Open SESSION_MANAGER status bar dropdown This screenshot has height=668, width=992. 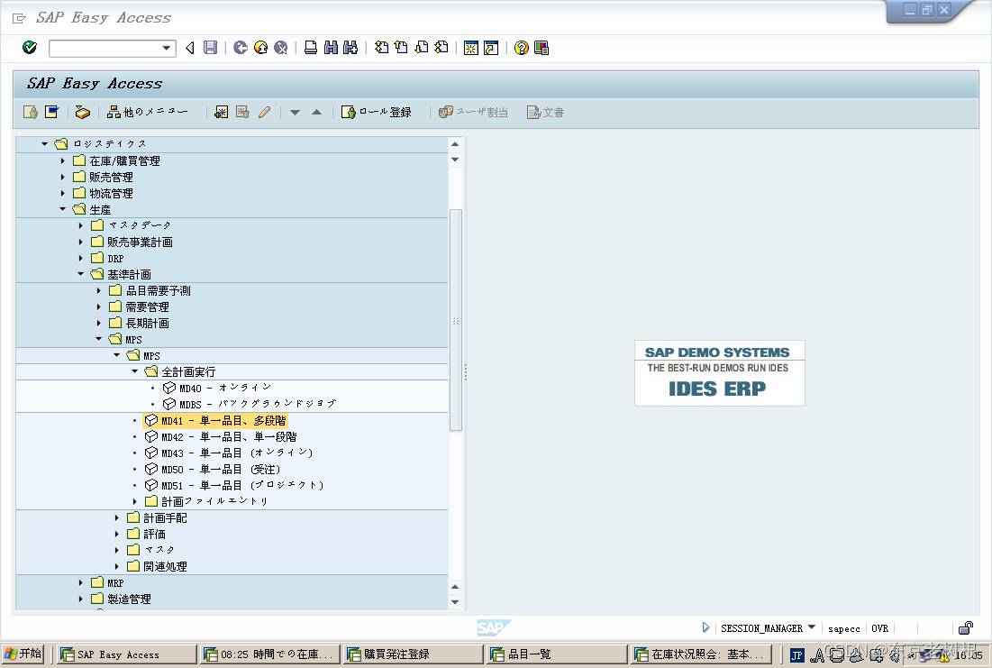812,627
